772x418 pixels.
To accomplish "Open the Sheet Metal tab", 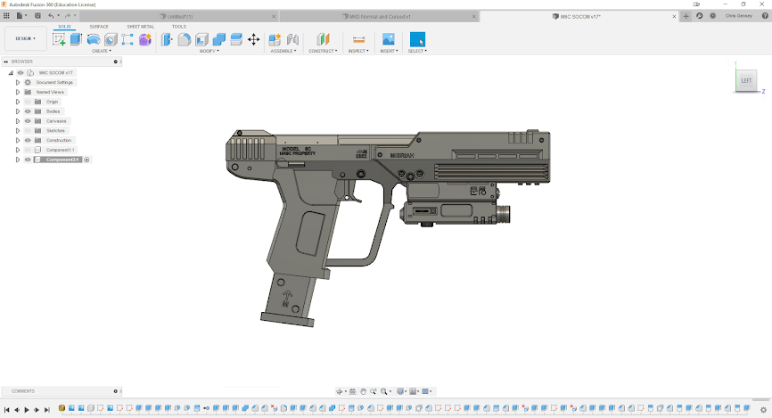I will (140, 27).
